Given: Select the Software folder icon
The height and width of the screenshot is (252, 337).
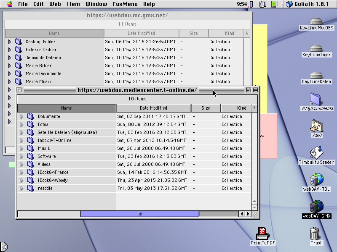Looking at the screenshot, I should (x=30, y=156).
